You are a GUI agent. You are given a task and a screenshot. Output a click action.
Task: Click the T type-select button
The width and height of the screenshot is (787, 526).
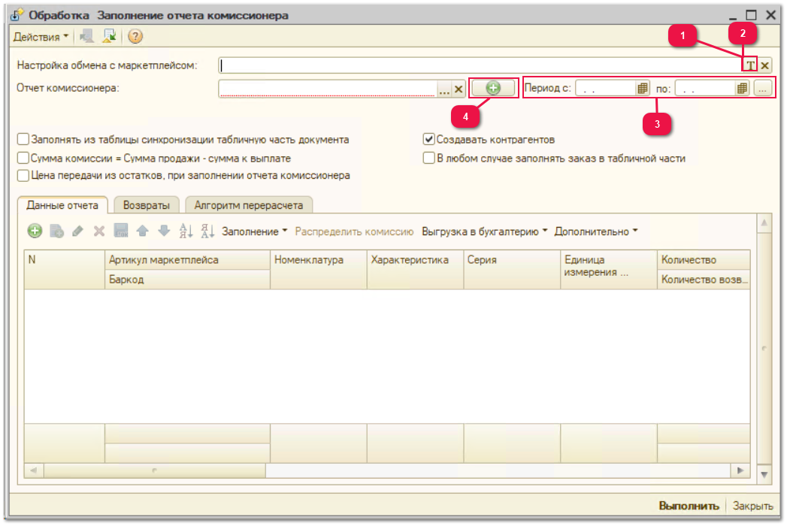tap(750, 65)
